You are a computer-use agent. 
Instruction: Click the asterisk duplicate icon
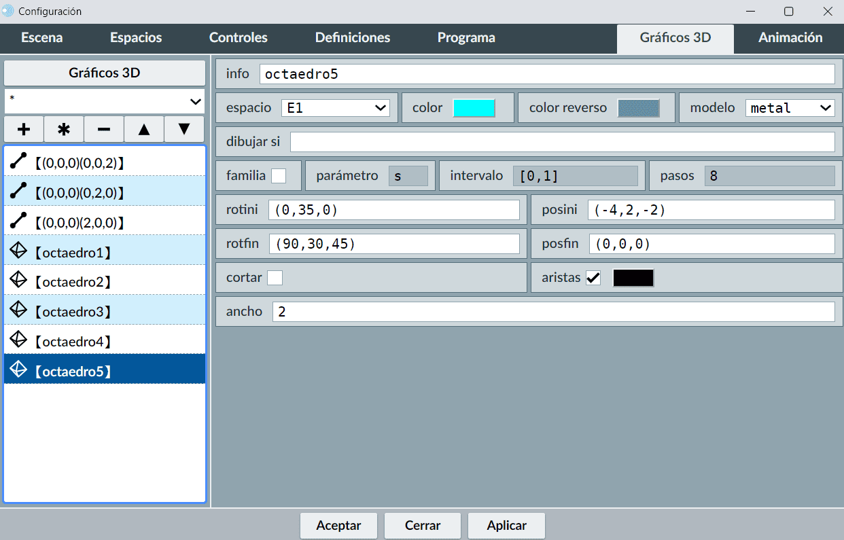(x=64, y=129)
